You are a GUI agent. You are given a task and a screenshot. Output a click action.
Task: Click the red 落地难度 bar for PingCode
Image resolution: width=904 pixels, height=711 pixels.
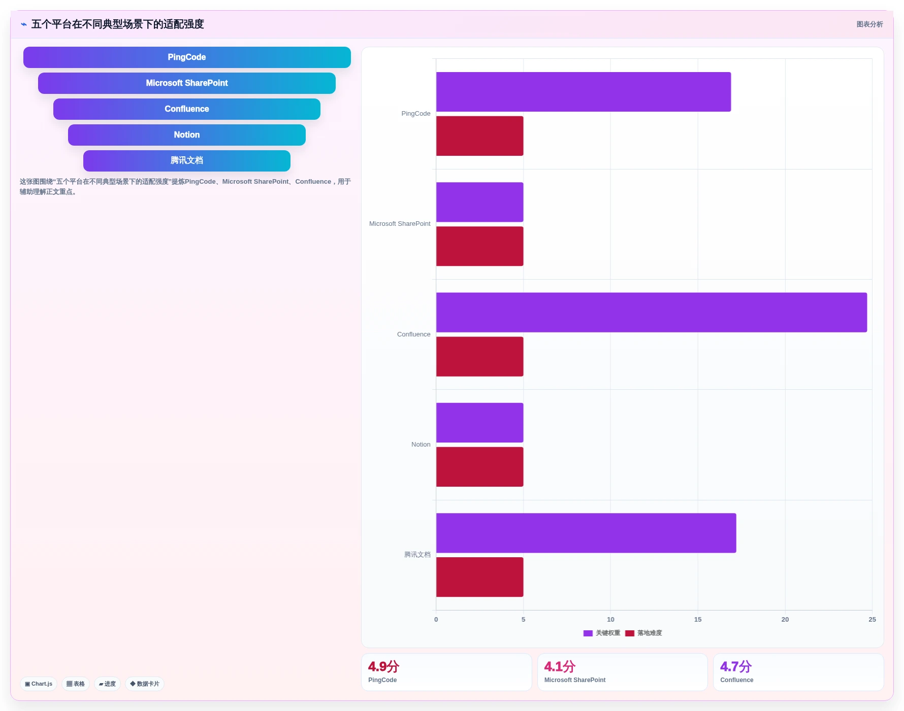(x=479, y=136)
